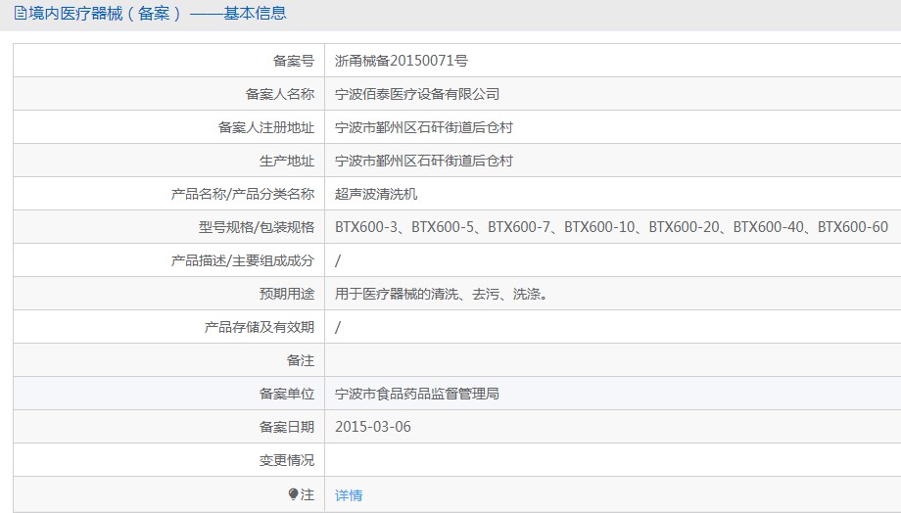Click the slash value in 产品存储及有效期 row
901x513 pixels.
[338, 327]
